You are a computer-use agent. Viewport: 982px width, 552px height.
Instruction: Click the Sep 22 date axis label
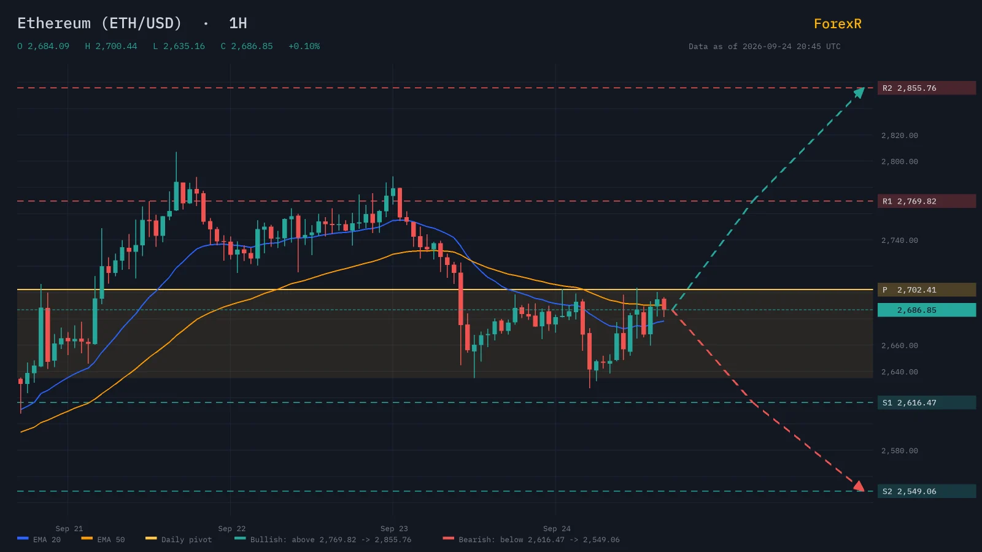tap(231, 529)
